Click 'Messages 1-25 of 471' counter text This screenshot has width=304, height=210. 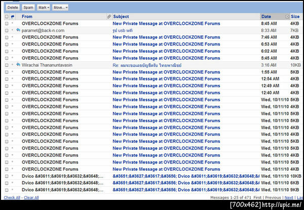point(230,198)
